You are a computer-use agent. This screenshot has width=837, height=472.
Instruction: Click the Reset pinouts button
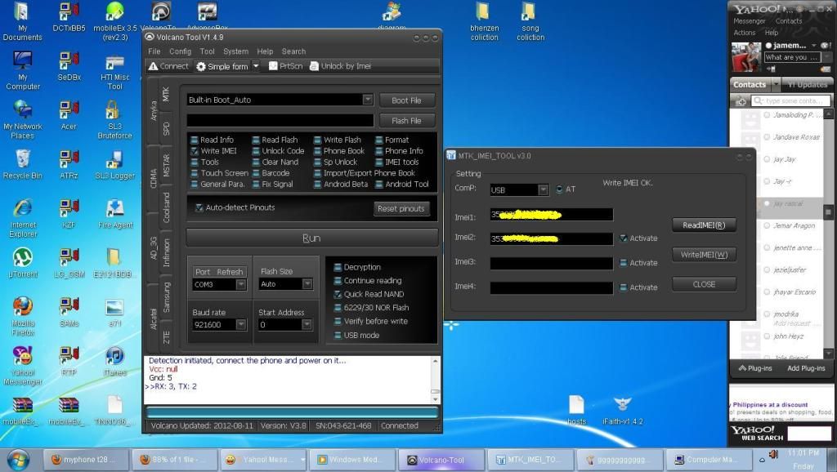point(401,208)
